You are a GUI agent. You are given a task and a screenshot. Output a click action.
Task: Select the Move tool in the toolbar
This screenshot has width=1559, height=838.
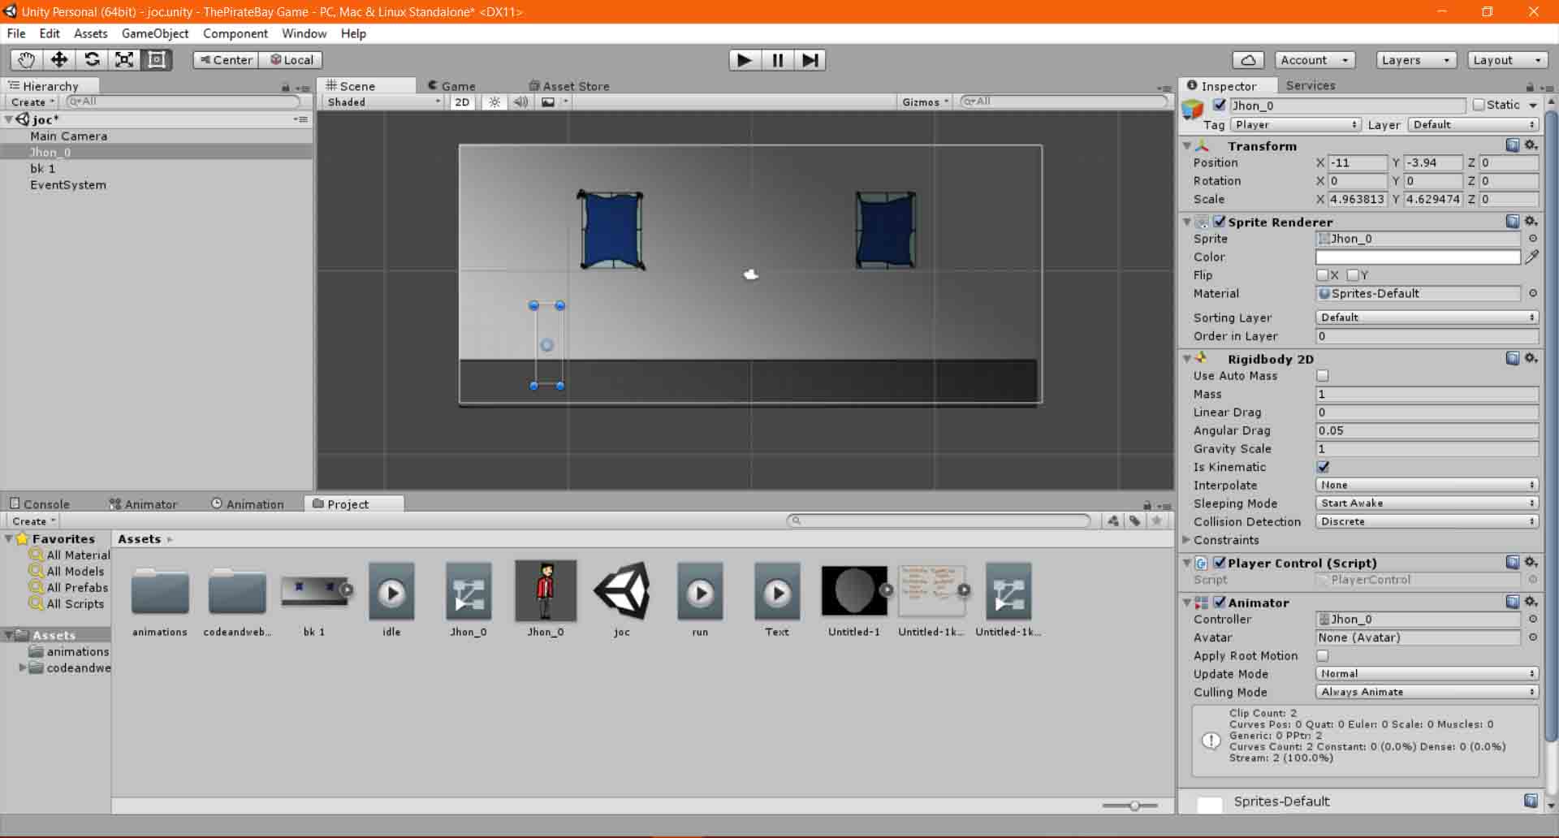pos(58,59)
